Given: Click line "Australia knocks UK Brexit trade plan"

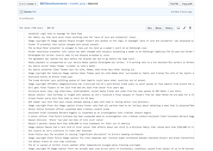Looking at the screenshot, I should click(x=50, y=77).
